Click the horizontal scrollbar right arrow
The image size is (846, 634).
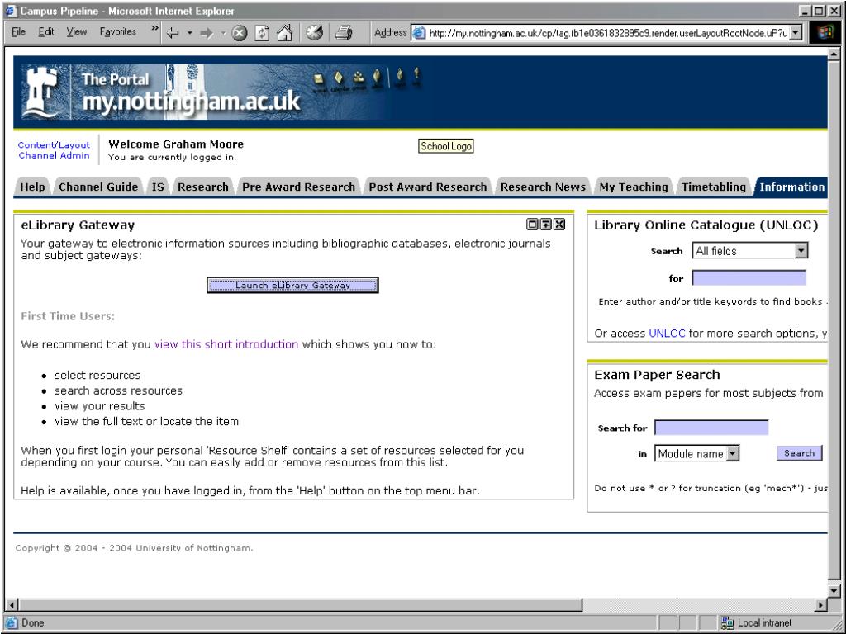click(x=821, y=605)
